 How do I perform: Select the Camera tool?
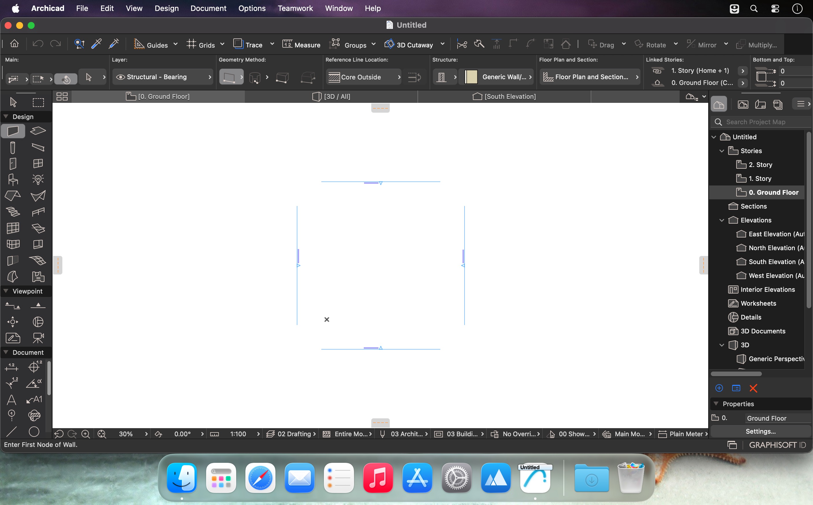38,338
